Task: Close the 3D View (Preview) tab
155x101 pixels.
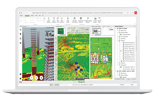Action: 28,26
